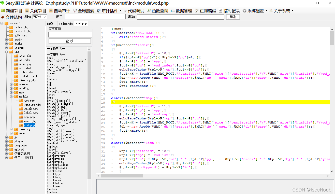Viewport: 335px width, 194px height.
Task: Open 全局搜索 global search
Action: [x=83, y=11]
